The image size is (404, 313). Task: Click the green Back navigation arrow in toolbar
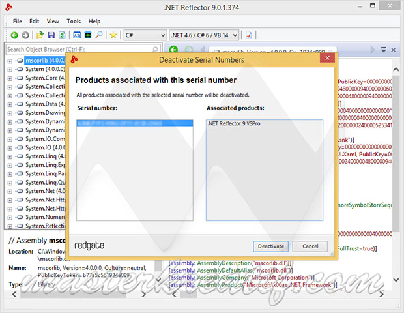14,35
